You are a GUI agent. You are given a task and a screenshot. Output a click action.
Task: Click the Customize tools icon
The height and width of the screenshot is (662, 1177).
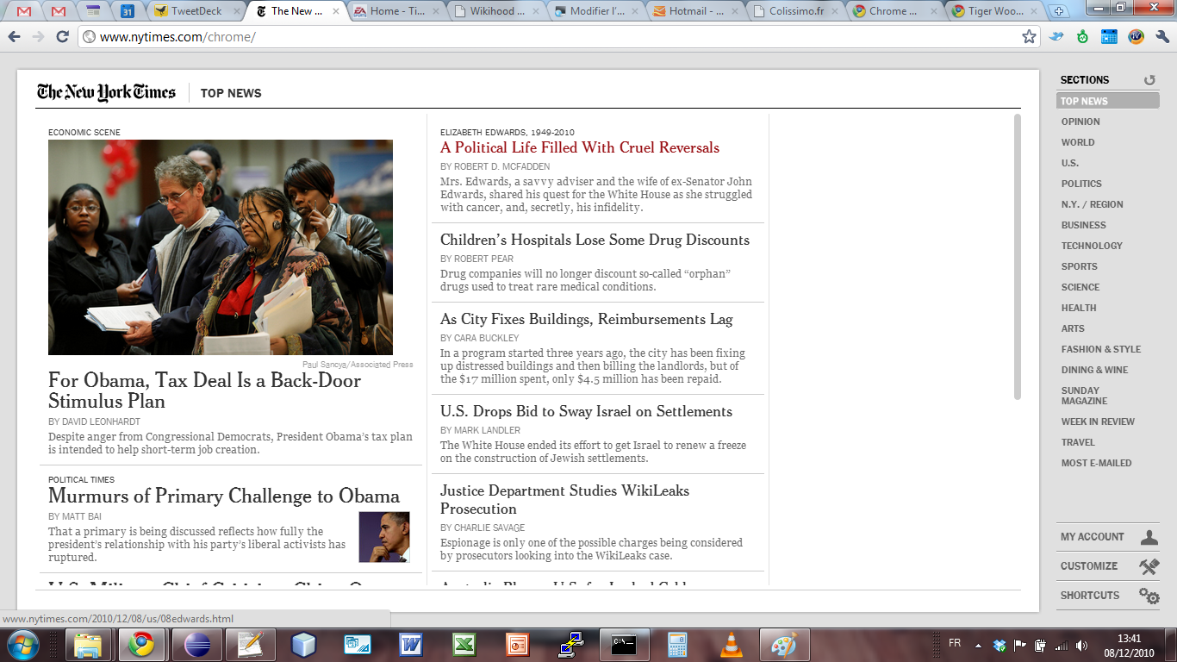pos(1149,566)
